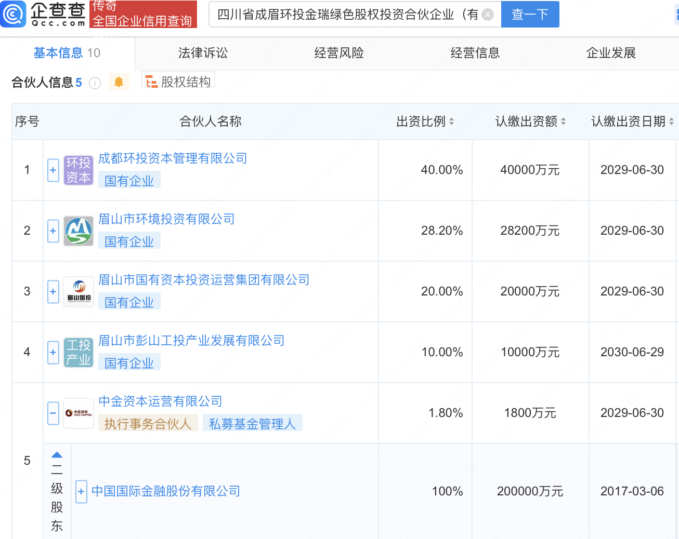Open the 经营信息 tab
Screen dimensions: 679x539
pos(475,53)
